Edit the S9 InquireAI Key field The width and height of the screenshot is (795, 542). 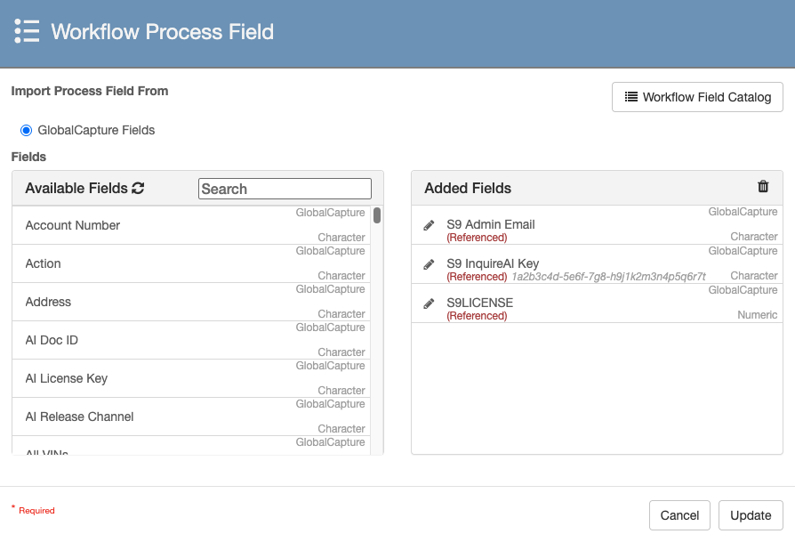(429, 264)
